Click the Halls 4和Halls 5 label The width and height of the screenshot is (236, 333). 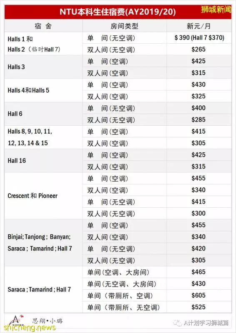click(28, 90)
